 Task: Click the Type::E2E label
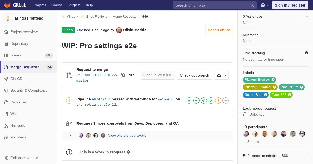coord(279,95)
